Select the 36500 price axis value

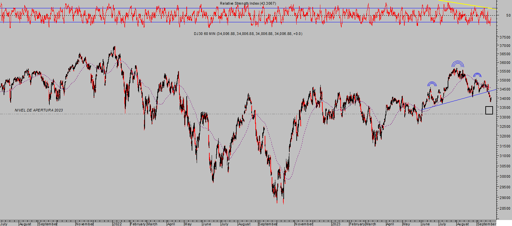tap(505, 54)
